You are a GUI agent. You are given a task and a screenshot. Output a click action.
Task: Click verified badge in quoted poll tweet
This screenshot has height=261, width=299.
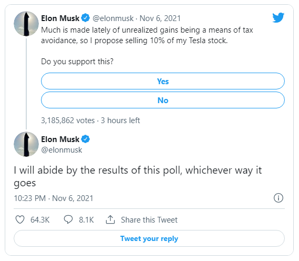coord(86,18)
